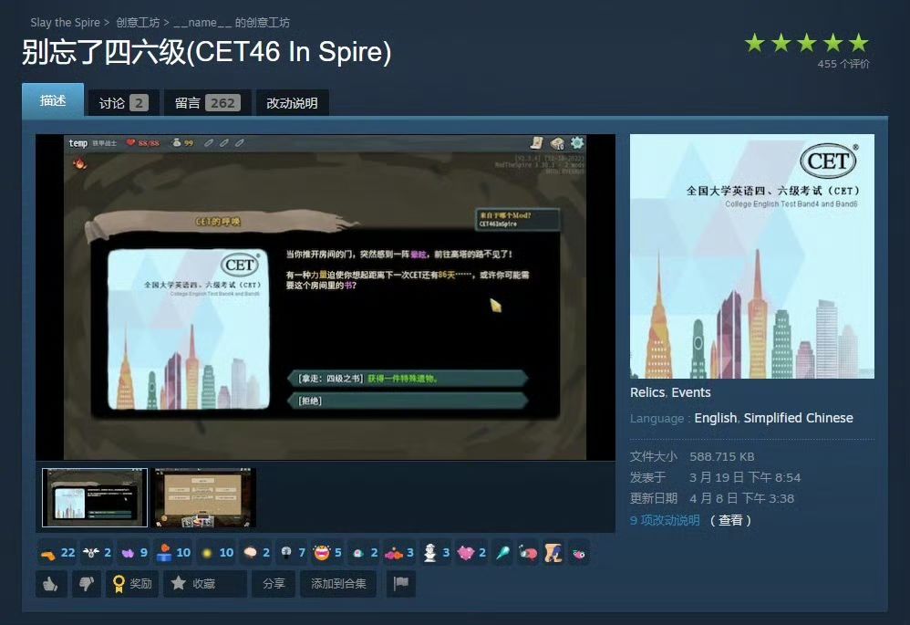This screenshot has height=625, width=910.
Task: Open the 改动说明 tab
Action: pyautogui.click(x=292, y=103)
